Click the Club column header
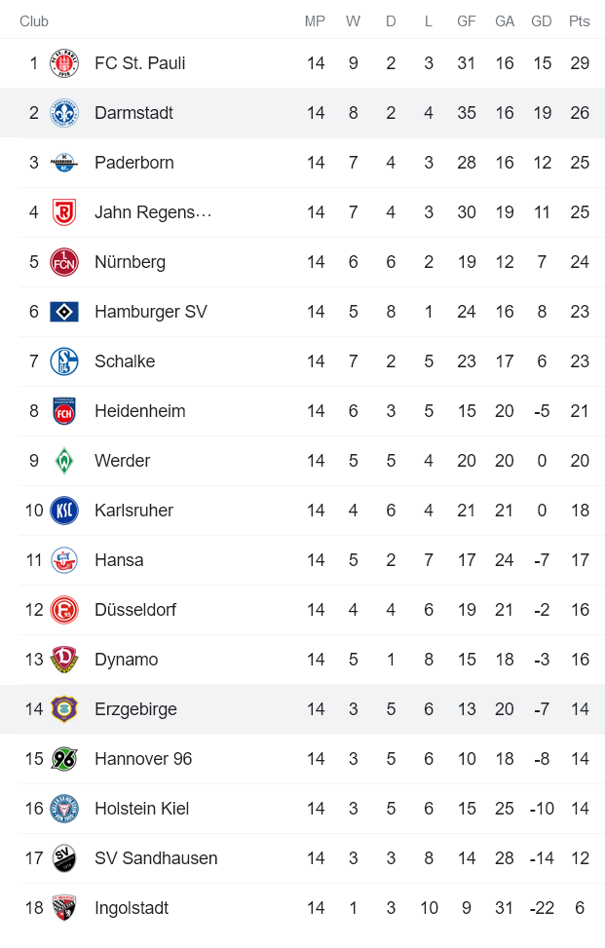 (34, 20)
